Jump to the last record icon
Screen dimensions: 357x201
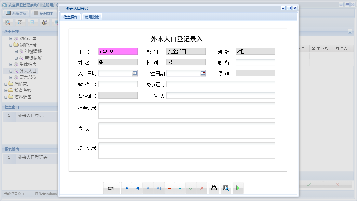click(x=159, y=188)
